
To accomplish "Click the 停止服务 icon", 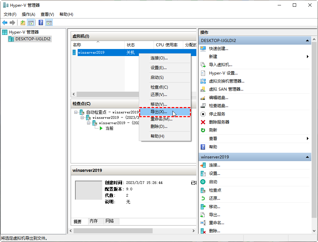I will click(203, 114).
